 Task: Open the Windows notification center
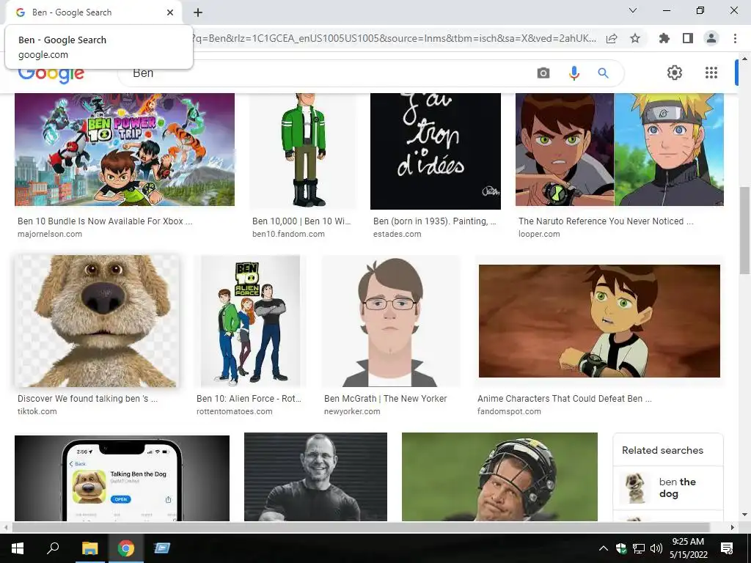[x=727, y=548]
